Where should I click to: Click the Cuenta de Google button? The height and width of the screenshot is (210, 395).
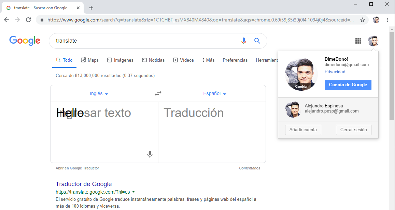point(348,85)
